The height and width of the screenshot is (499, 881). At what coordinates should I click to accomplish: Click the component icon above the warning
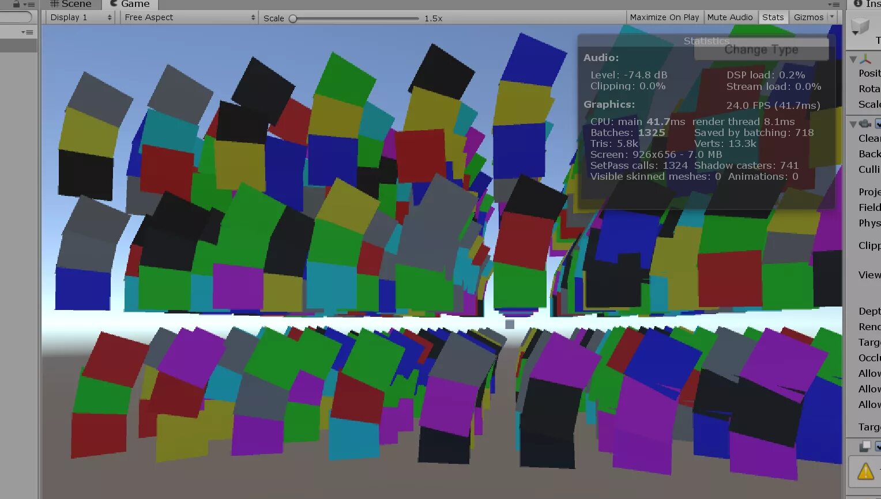865,446
